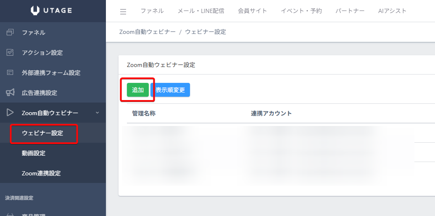The height and width of the screenshot is (216, 435).
Task: Click the ファネル icon in the left sidebar
Action: pyautogui.click(x=11, y=32)
